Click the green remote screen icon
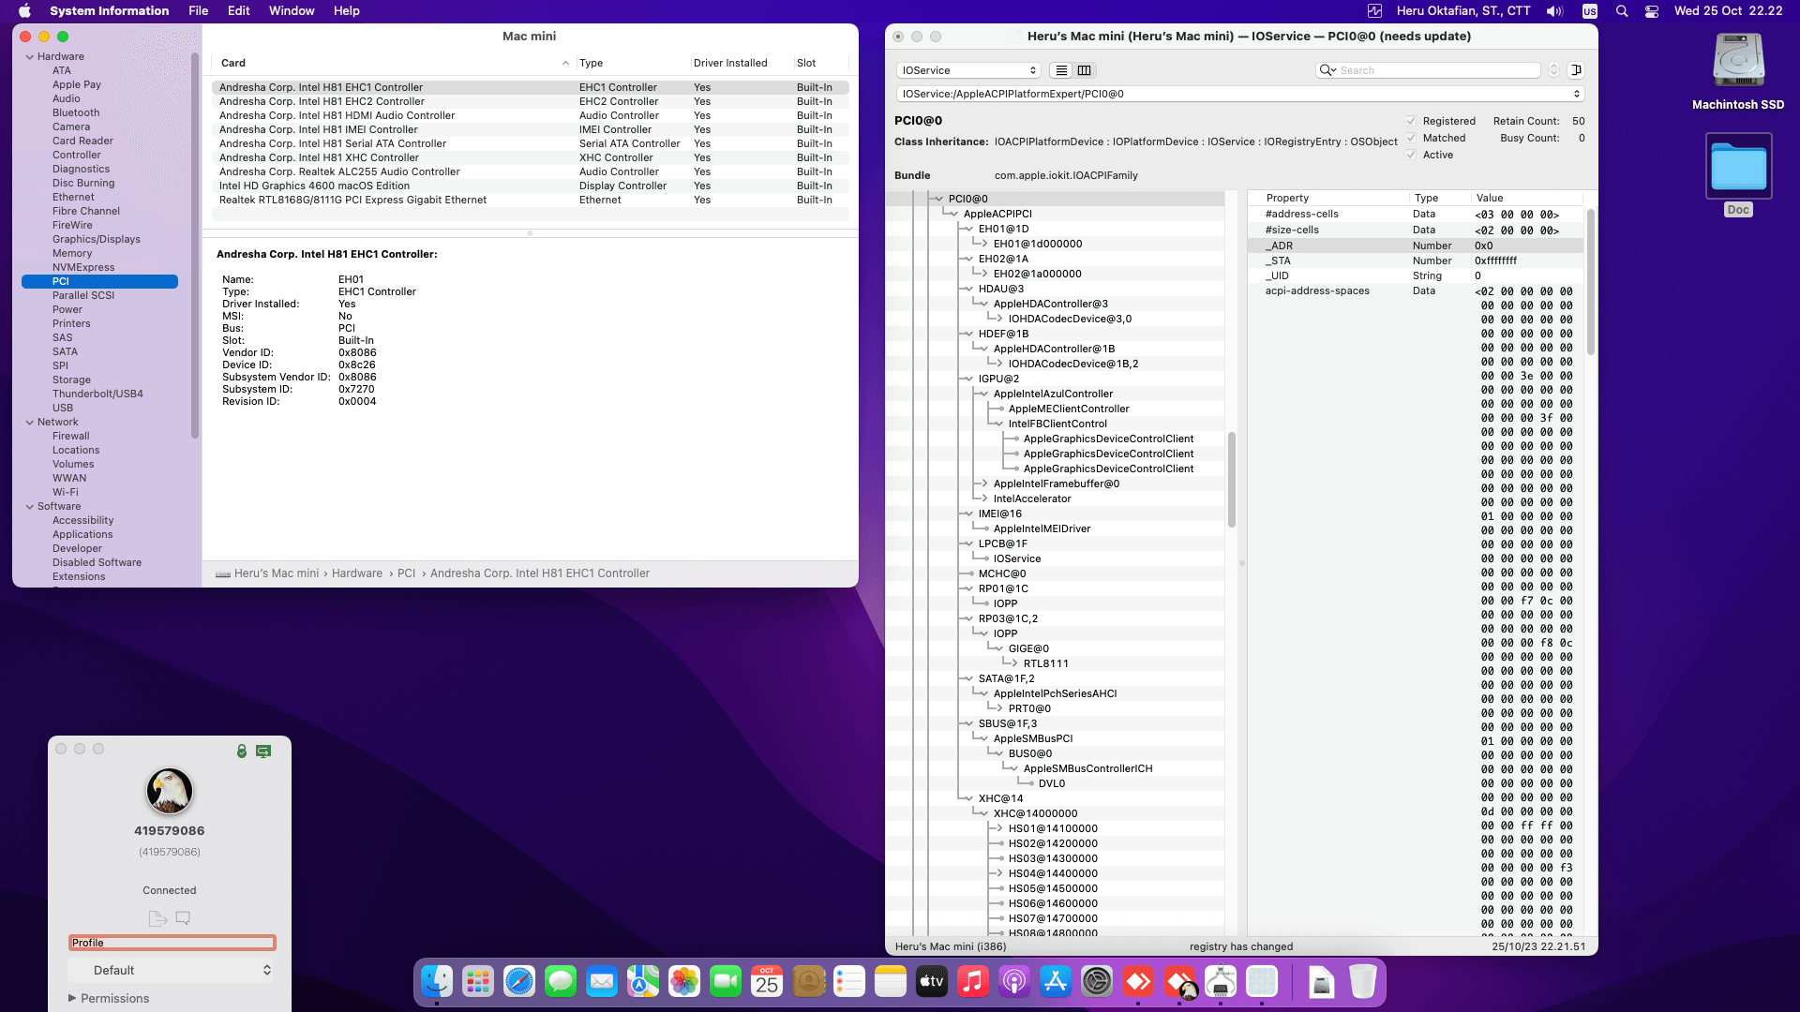 click(263, 751)
